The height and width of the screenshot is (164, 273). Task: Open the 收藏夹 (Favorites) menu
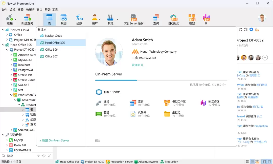pyautogui.click(x=30, y=10)
